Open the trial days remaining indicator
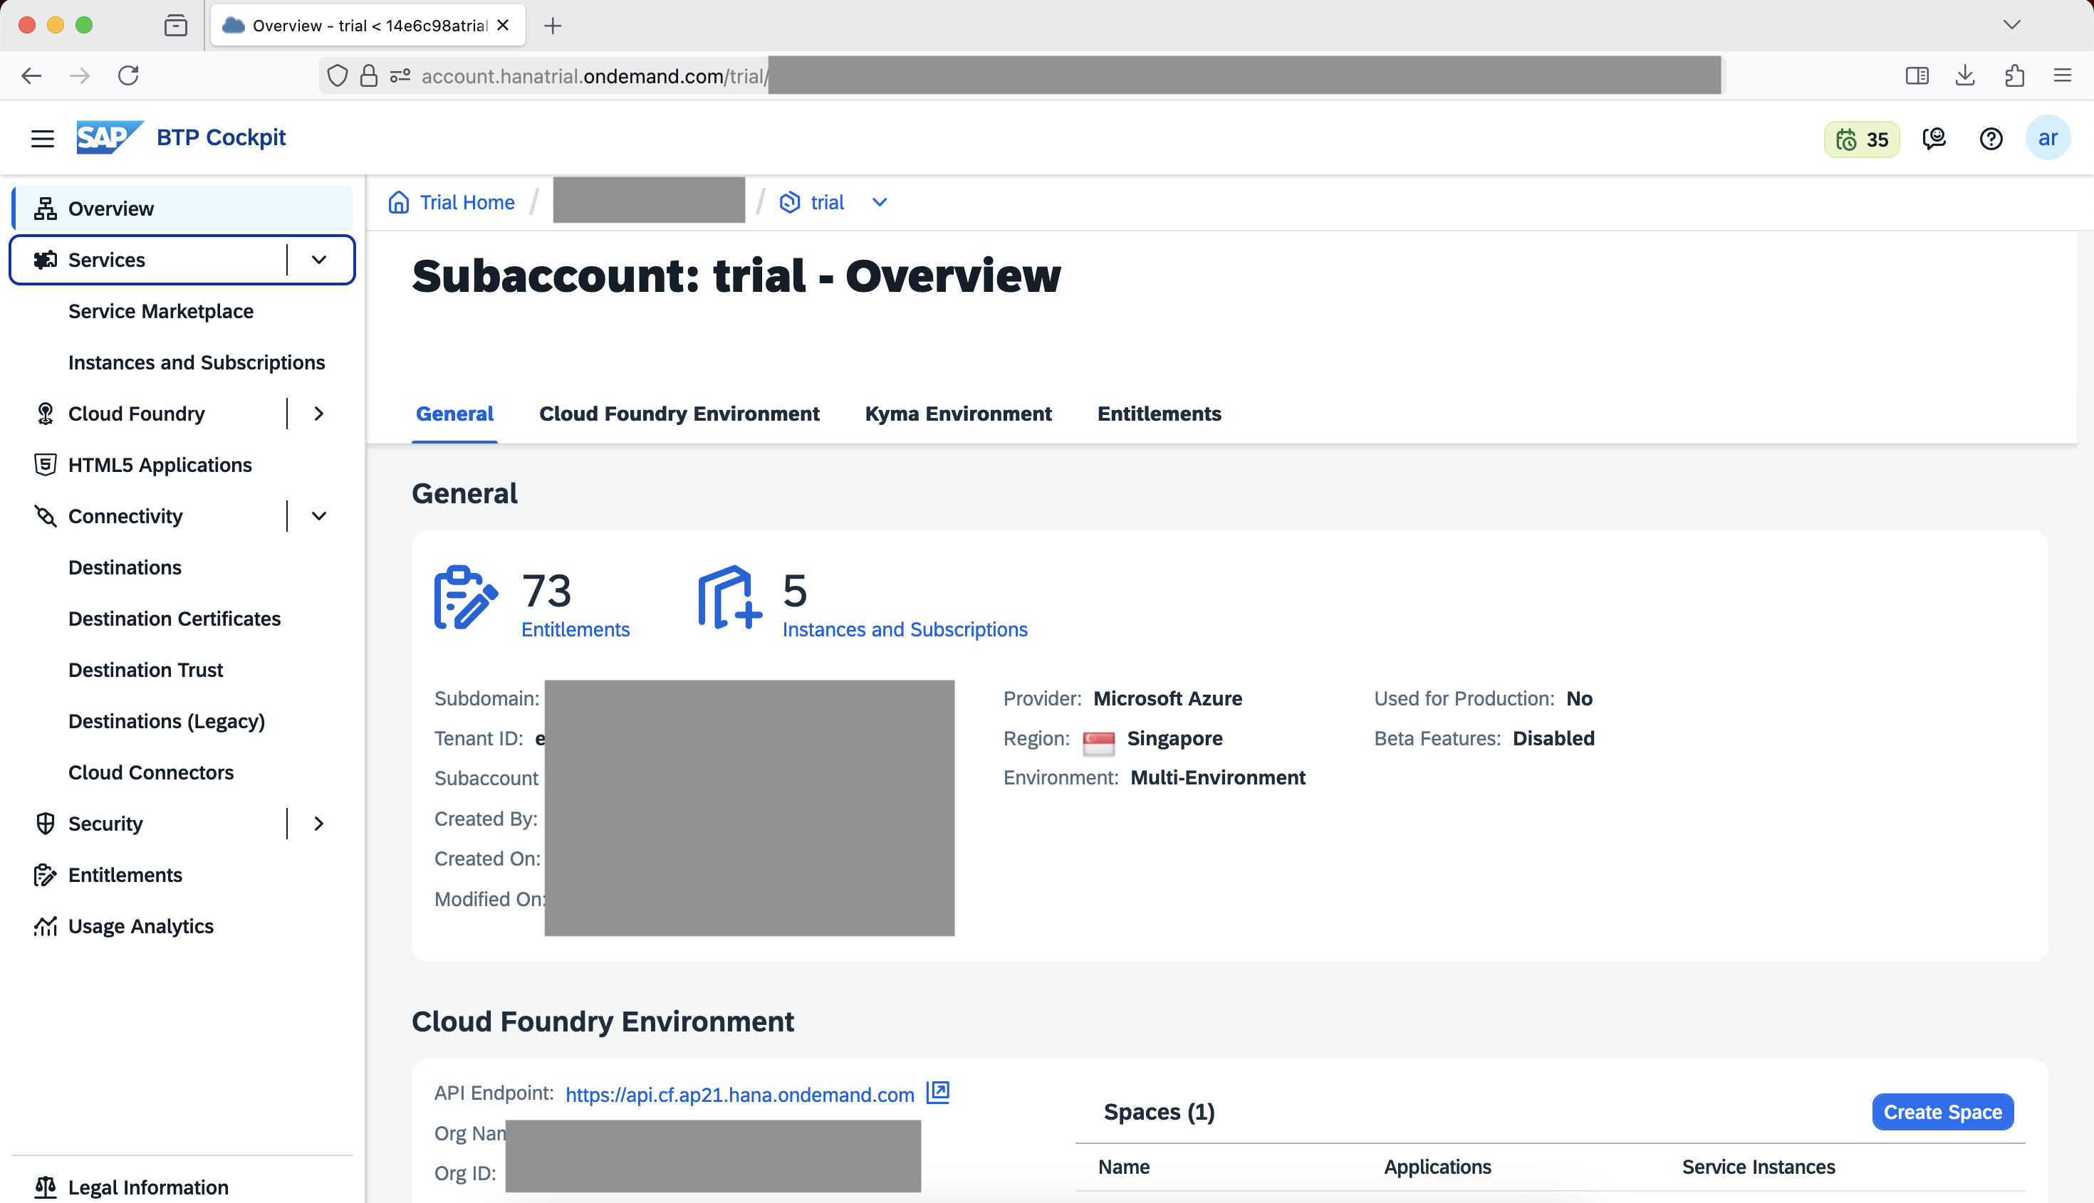2094x1203 pixels. [x=1861, y=139]
